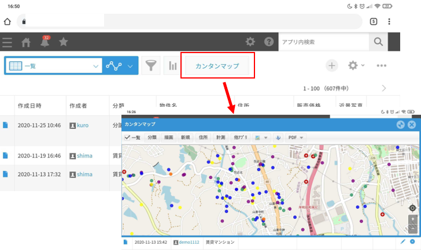The image size is (421, 250).
Task: Open browser tab switcher showing 5
Action: tap(374, 21)
